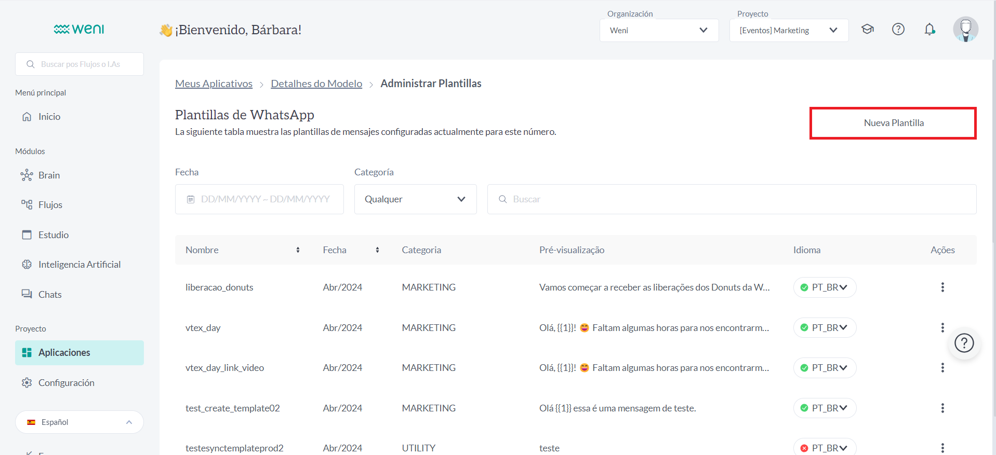Open the Categoría Qualquer dropdown
Image resolution: width=996 pixels, height=455 pixels.
pos(415,199)
